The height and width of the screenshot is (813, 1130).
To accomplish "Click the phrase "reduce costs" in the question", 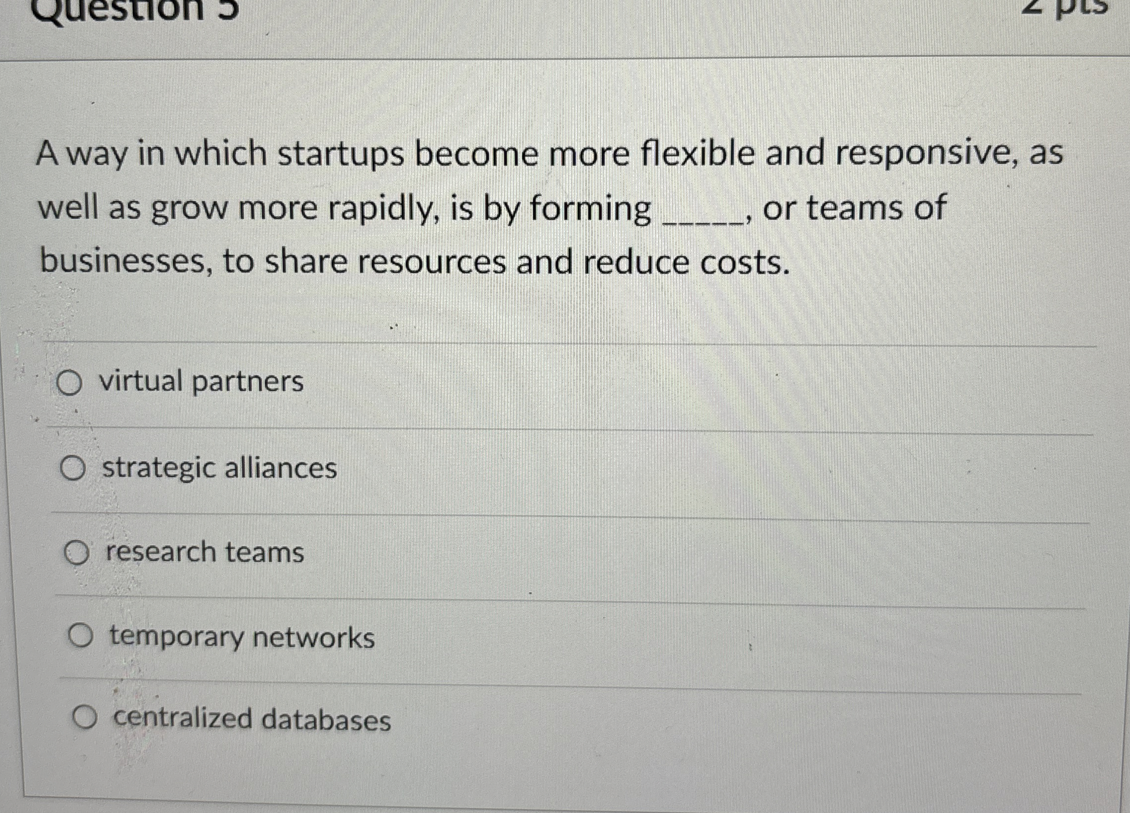I will tap(686, 263).
